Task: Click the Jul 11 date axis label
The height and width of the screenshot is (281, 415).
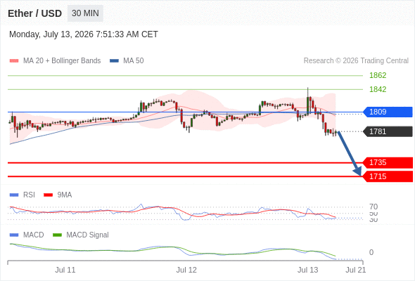Action: click(65, 270)
